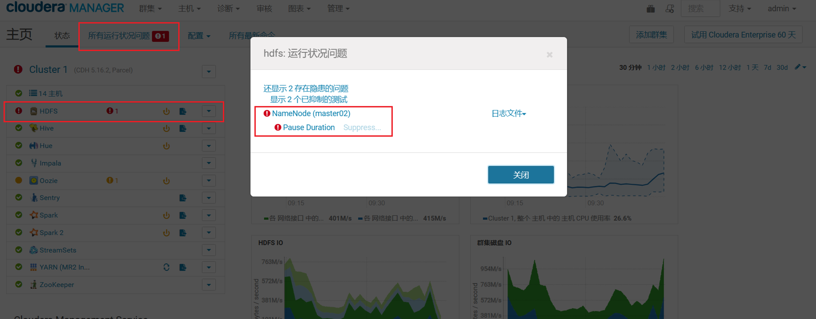
Task: Open the ZooKeeper service actions dropdown
Action: pos(208,285)
